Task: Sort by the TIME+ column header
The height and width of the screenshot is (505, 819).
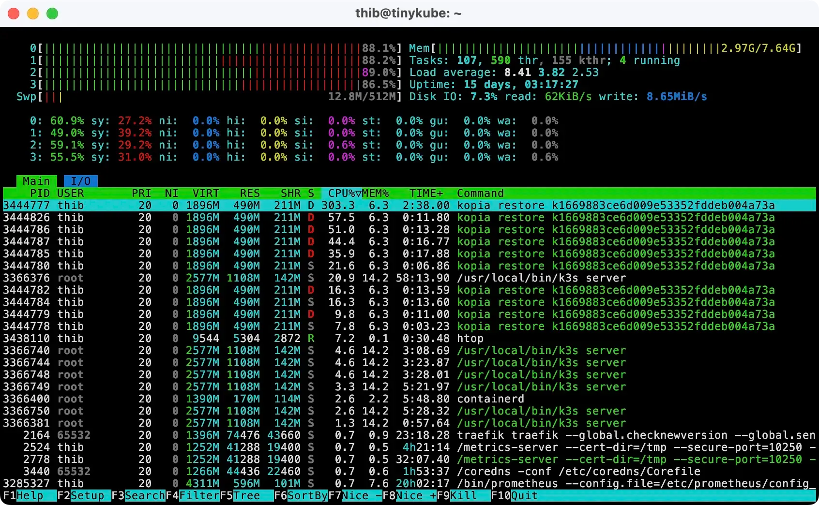Action: click(x=425, y=193)
